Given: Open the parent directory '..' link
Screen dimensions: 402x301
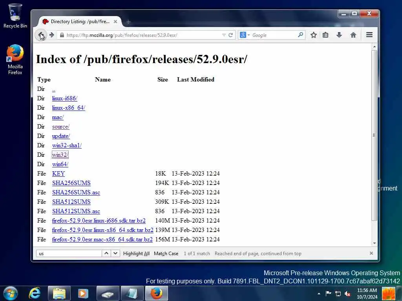Looking at the screenshot, I should pos(53,89).
